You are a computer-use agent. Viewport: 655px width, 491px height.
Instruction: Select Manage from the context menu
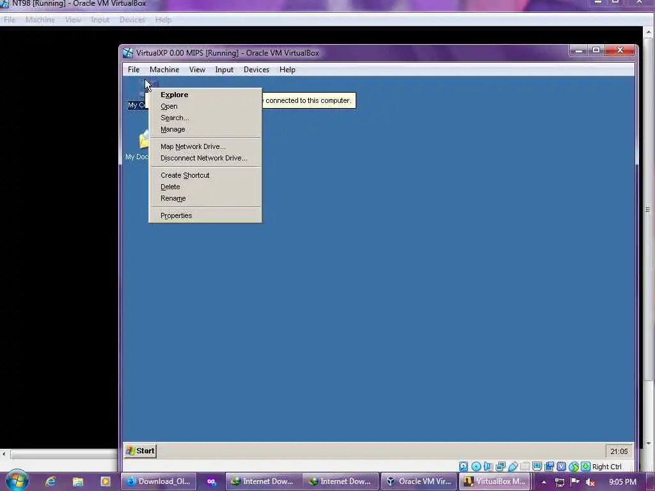pos(205,129)
